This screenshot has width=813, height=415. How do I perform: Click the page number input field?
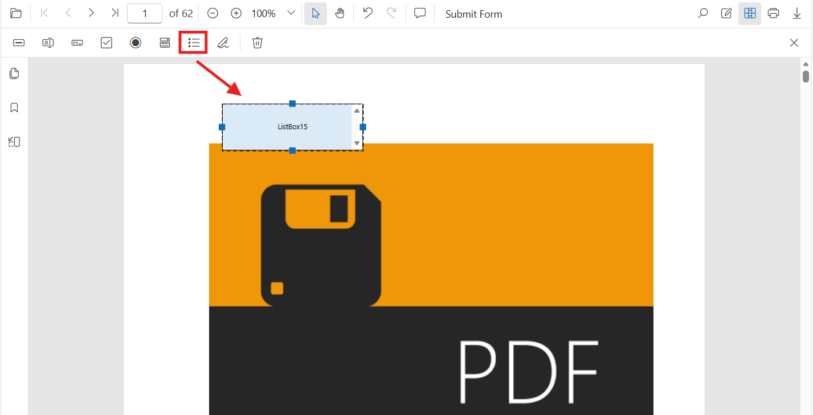tap(145, 14)
